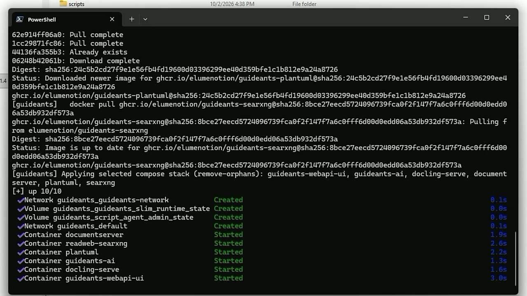Click 62e914ff06a0: Pull complete line
The width and height of the screenshot is (527, 296).
pyautogui.click(x=68, y=35)
